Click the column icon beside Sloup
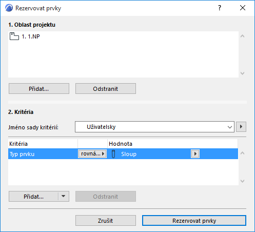This screenshot has width=255, height=232. [113, 154]
